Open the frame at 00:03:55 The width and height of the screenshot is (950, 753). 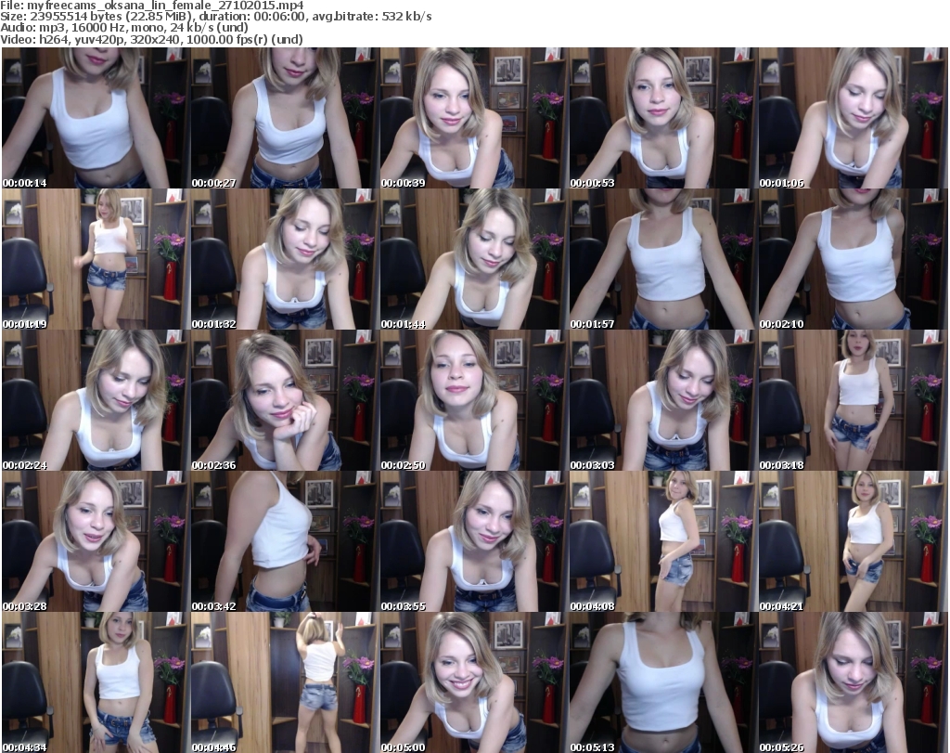point(474,541)
